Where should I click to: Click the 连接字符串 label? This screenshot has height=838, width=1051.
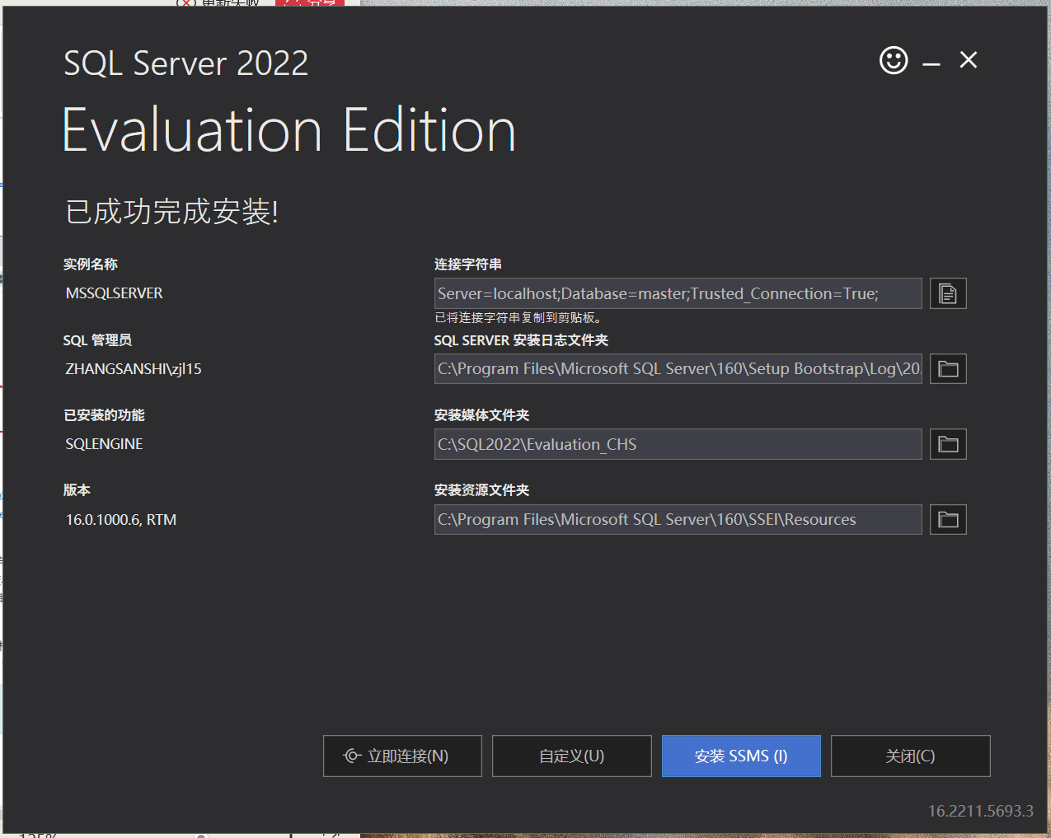pyautogui.click(x=468, y=265)
